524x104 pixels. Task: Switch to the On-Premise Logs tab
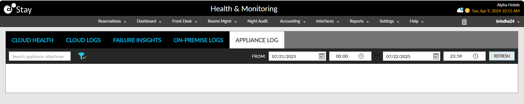198,40
